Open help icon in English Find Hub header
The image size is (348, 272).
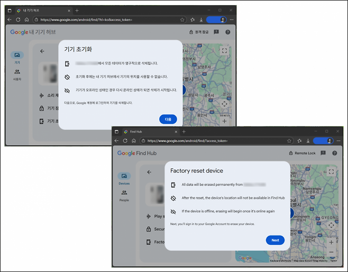pyautogui.click(x=335, y=153)
